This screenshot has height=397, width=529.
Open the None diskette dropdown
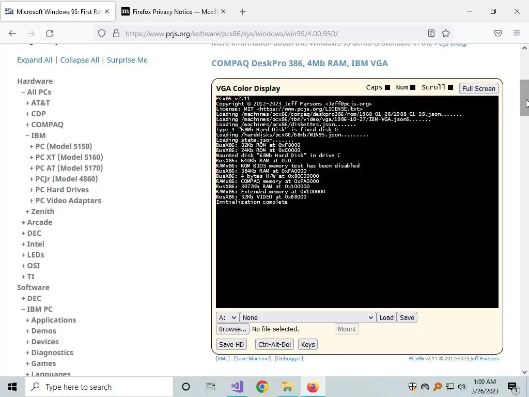click(308, 318)
